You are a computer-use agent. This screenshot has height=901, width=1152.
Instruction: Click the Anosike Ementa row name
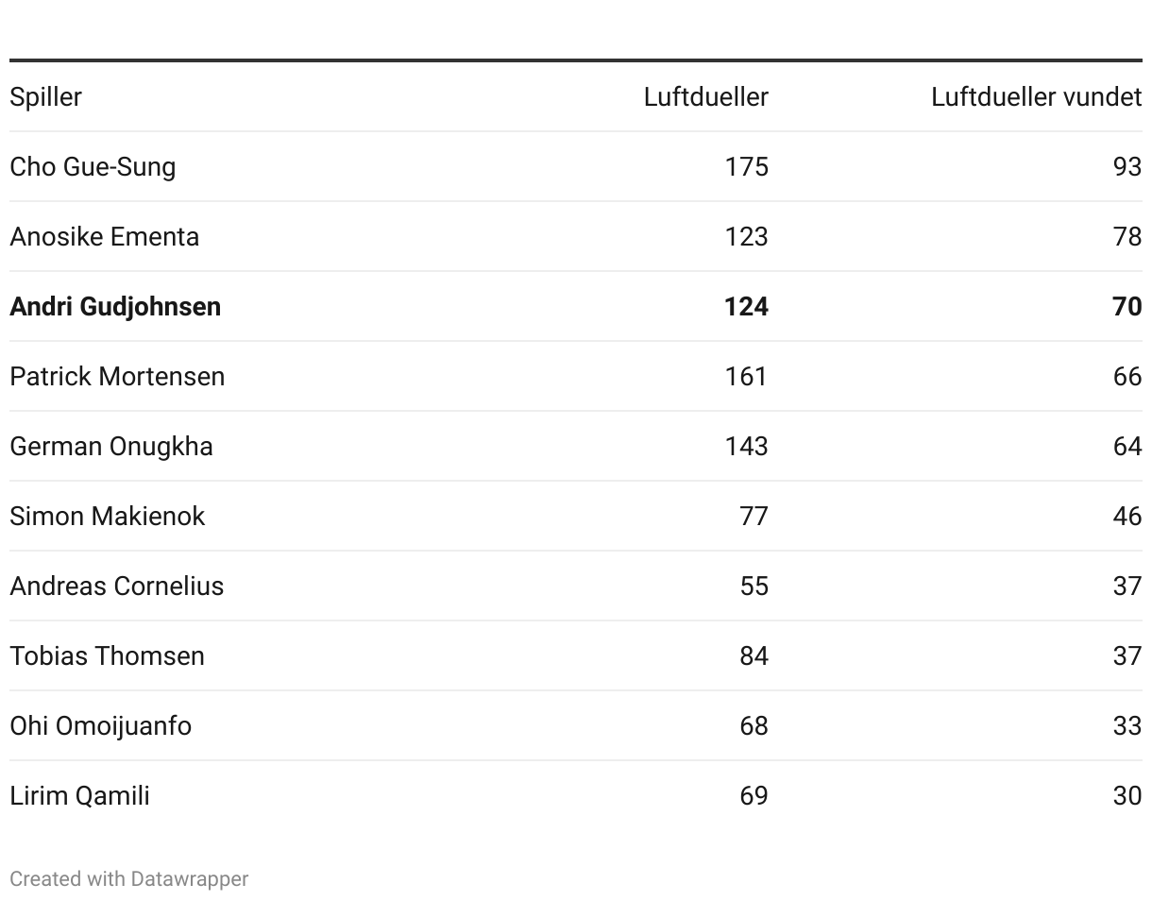tap(104, 237)
